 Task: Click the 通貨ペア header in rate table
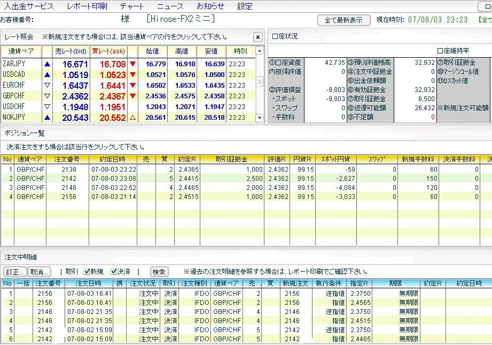[21, 51]
